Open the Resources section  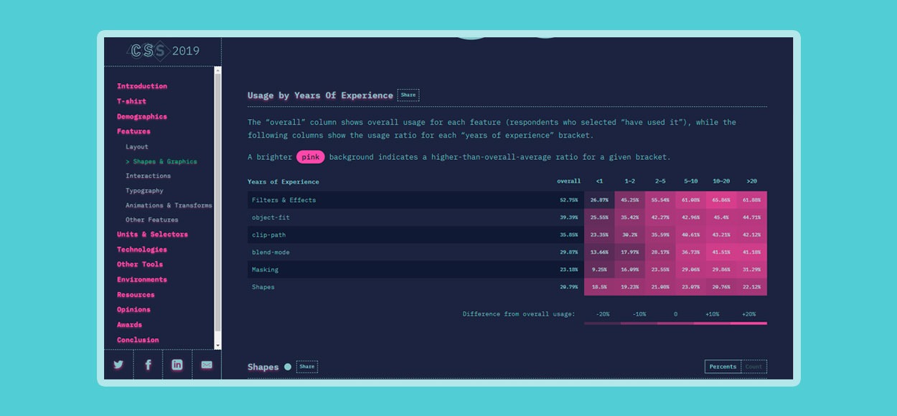pos(136,295)
